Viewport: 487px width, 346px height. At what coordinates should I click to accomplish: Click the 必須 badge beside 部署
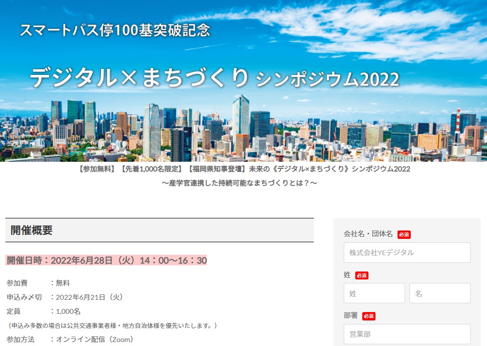(x=368, y=316)
